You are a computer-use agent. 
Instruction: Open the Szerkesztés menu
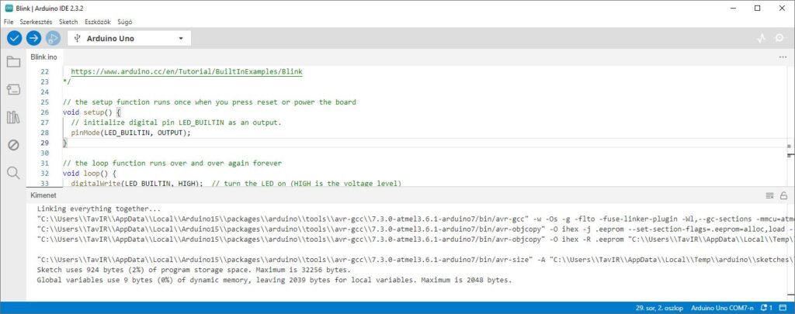pos(36,22)
